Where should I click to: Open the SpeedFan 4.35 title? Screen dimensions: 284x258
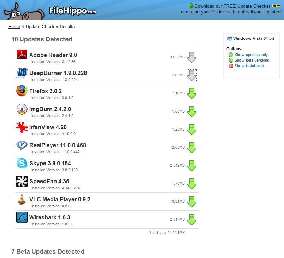tap(49, 181)
